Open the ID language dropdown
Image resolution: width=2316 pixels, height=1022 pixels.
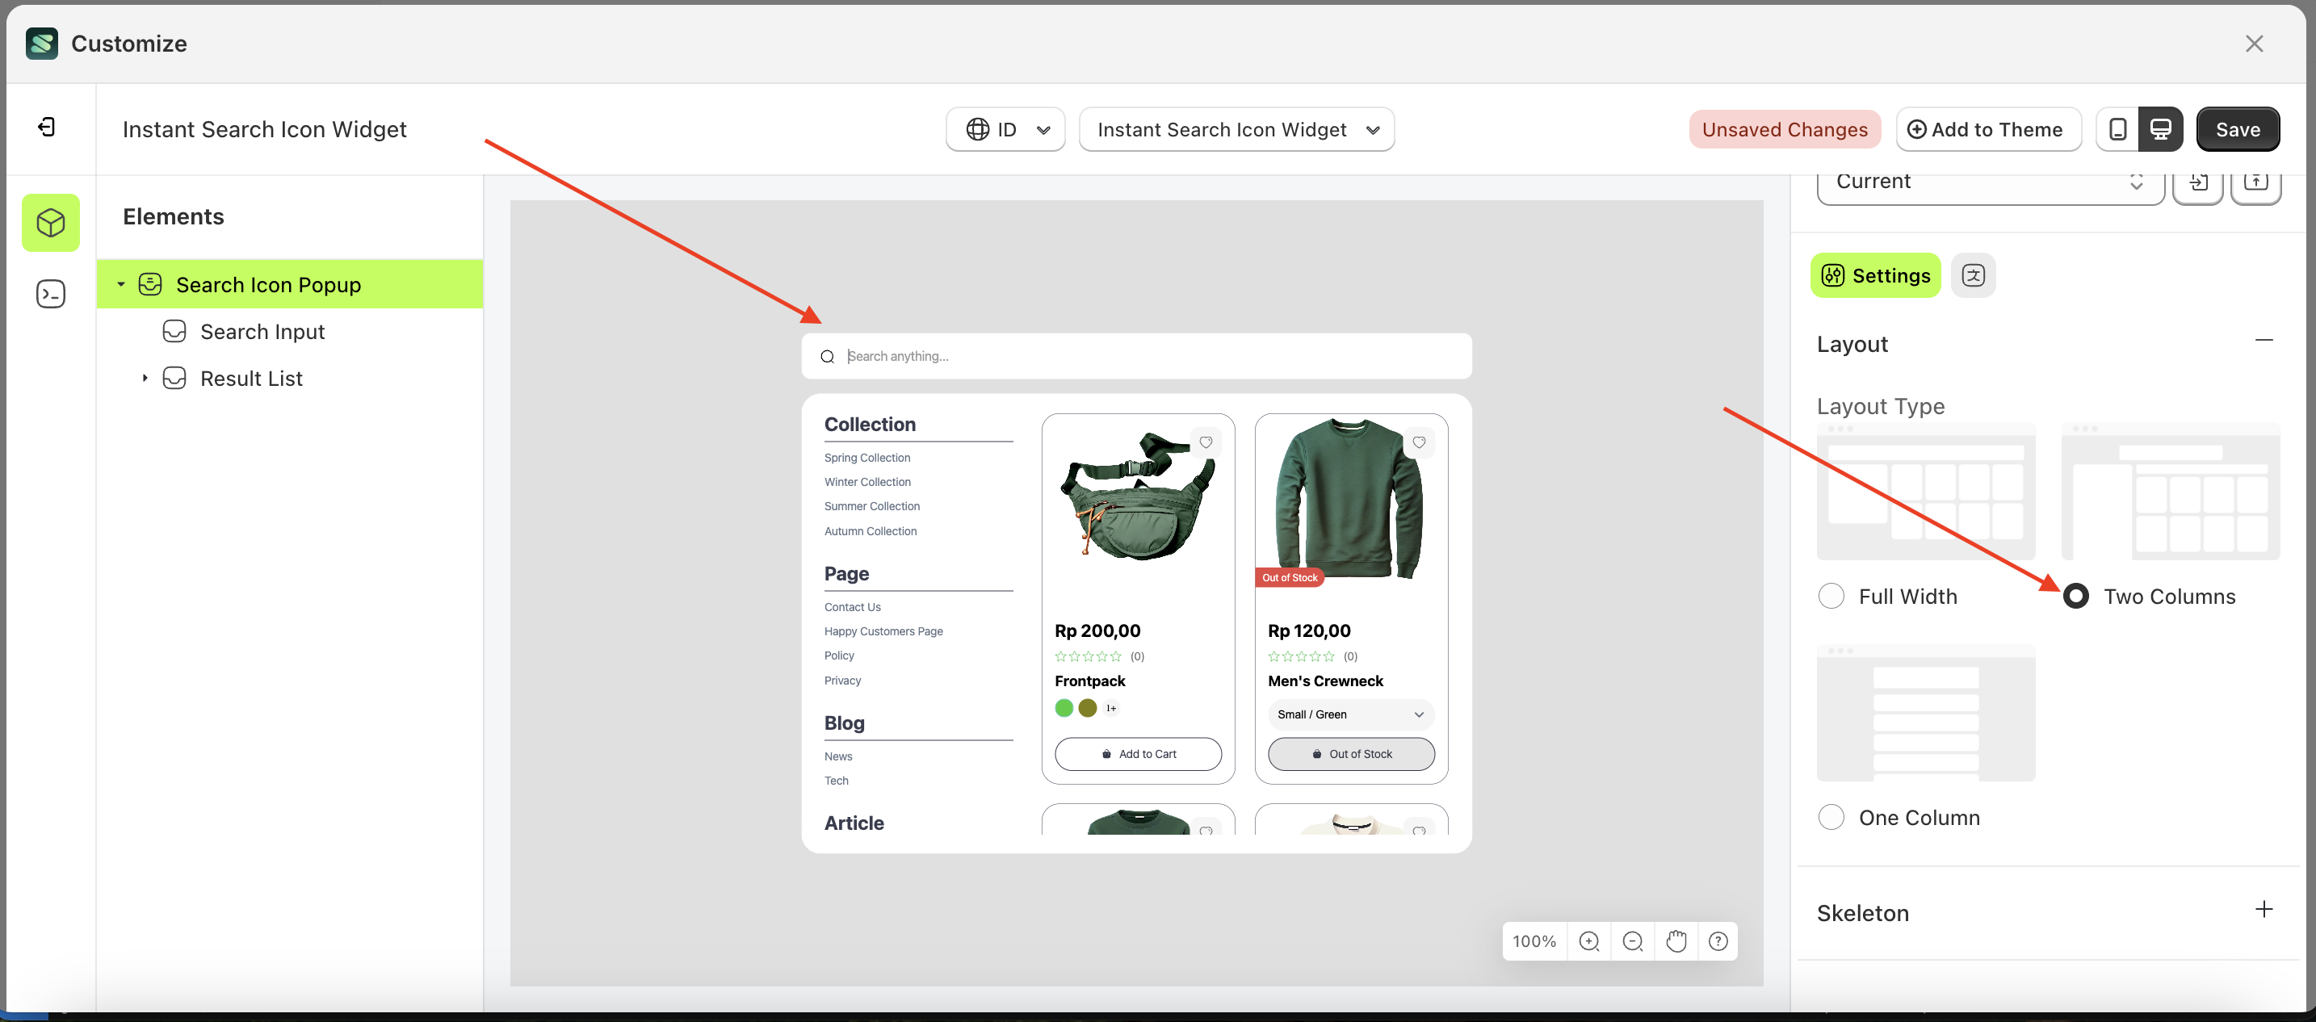pos(1005,129)
